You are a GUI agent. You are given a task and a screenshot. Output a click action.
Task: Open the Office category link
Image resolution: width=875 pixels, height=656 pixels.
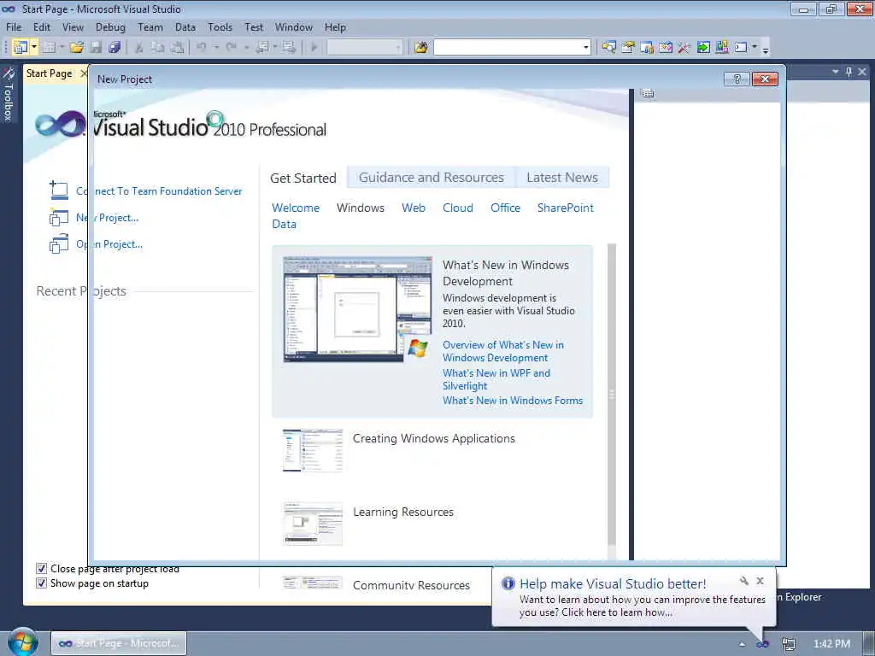505,208
